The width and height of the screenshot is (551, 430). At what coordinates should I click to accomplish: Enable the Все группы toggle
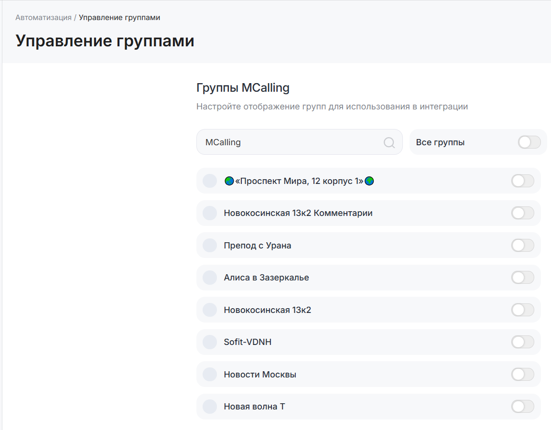tap(529, 142)
